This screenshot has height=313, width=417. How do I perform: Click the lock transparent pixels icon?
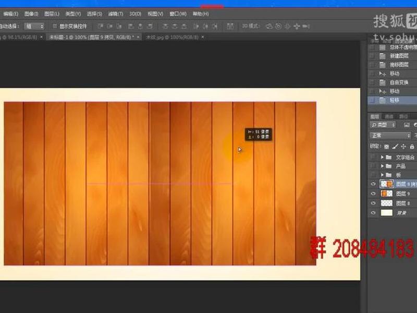[386, 147]
